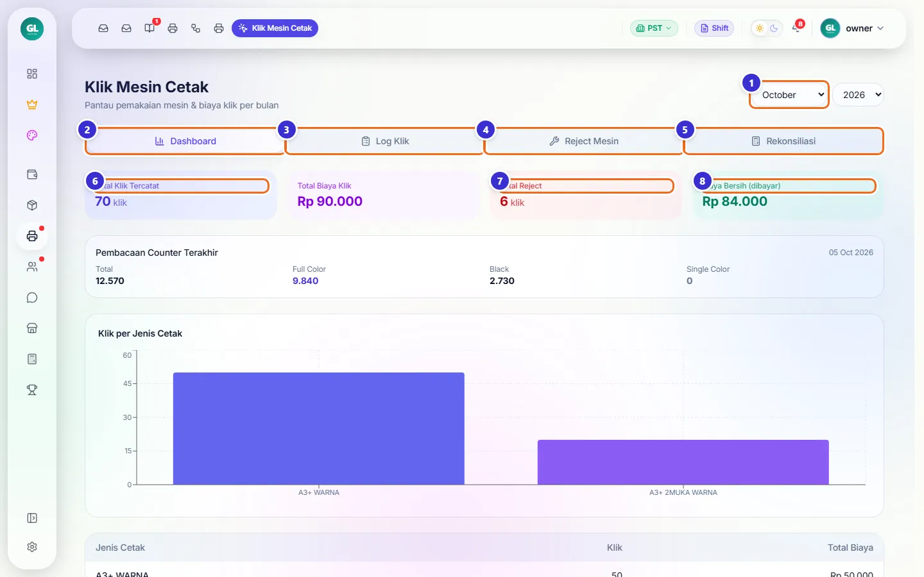924x577 pixels.
Task: Click the 05 Oct 2026 date text
Action: (x=851, y=253)
